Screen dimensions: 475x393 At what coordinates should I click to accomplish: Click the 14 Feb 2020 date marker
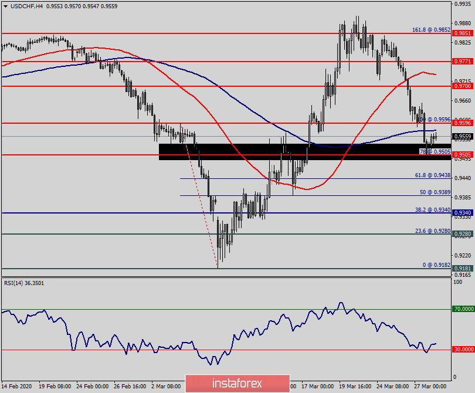pos(16,387)
